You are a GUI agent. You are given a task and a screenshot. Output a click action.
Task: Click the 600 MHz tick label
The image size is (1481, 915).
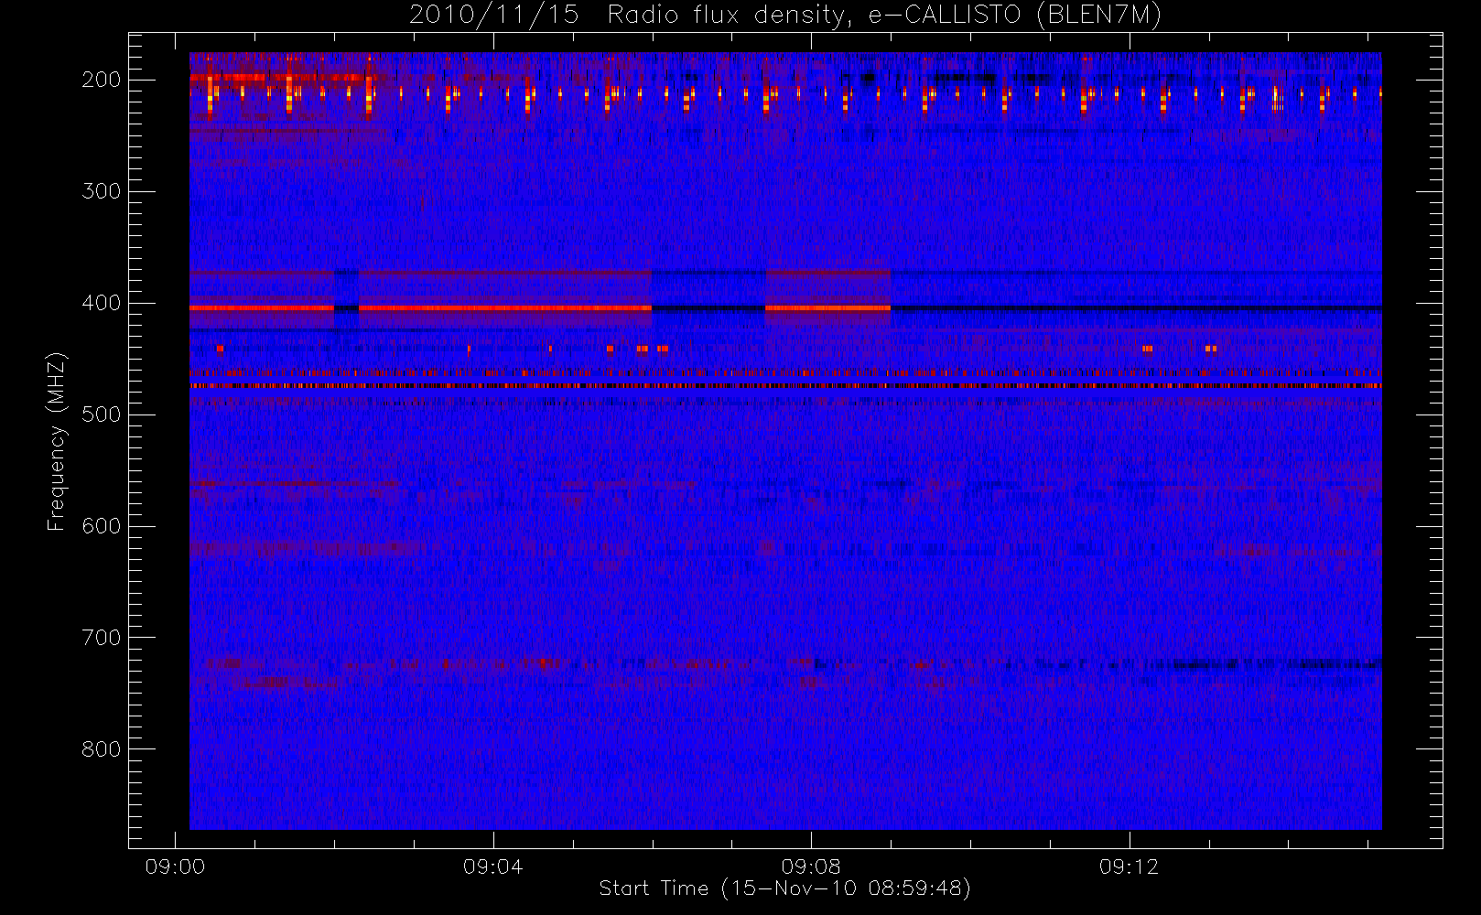tap(101, 526)
